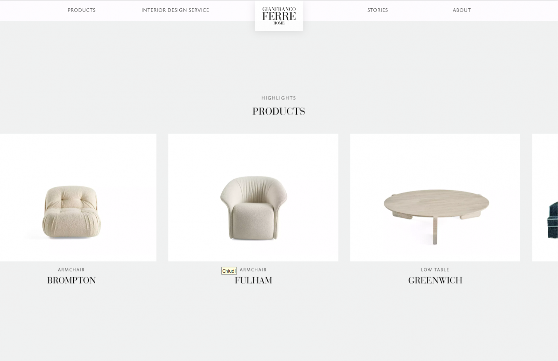Go to INTERIOR DESIGN SERVICE page

175,10
